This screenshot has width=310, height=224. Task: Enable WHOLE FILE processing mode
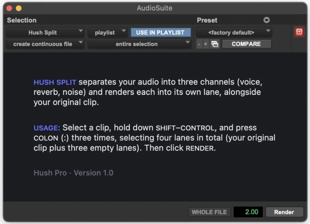(x=209, y=212)
